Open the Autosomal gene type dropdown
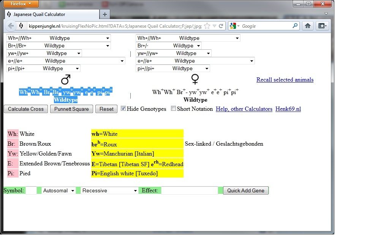The width and height of the screenshot is (383, 239). [59, 190]
